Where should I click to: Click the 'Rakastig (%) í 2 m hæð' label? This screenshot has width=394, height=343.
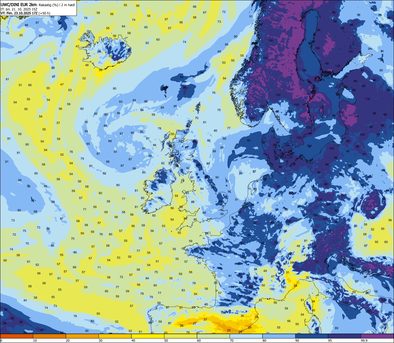click(x=57, y=5)
